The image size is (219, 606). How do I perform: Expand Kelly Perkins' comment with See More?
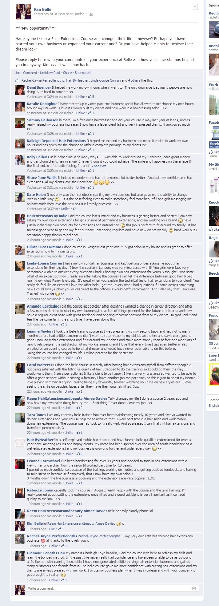click(100, 166)
